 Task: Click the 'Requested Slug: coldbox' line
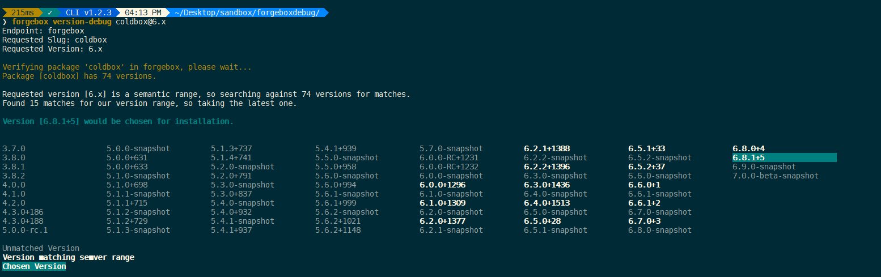54,40
